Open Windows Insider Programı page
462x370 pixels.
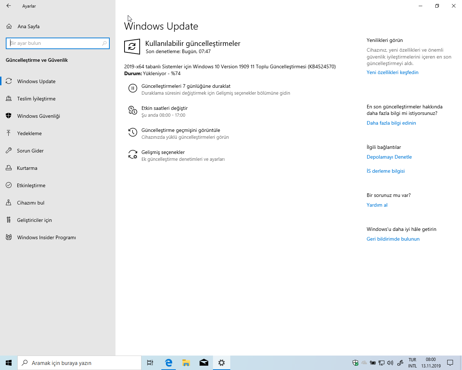58,237
